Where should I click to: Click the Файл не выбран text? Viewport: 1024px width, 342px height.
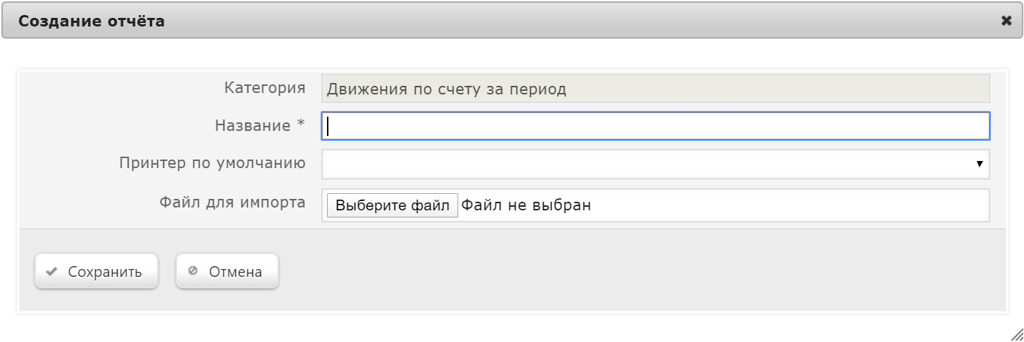526,206
